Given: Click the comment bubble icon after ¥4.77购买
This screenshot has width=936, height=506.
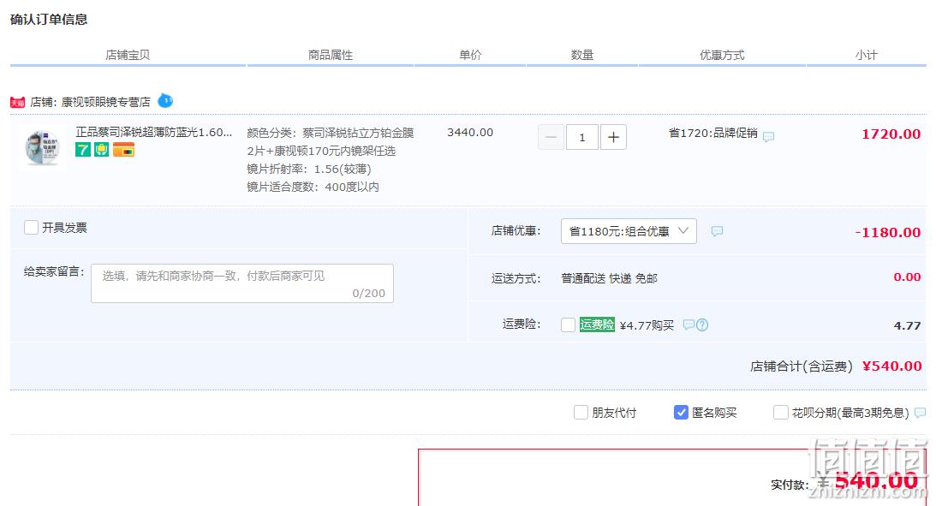Looking at the screenshot, I should coord(689,324).
